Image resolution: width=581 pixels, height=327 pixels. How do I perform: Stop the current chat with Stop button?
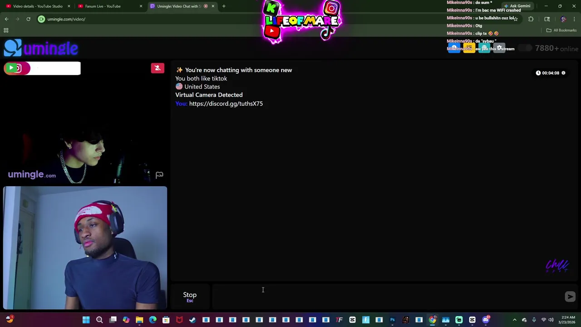190,297
